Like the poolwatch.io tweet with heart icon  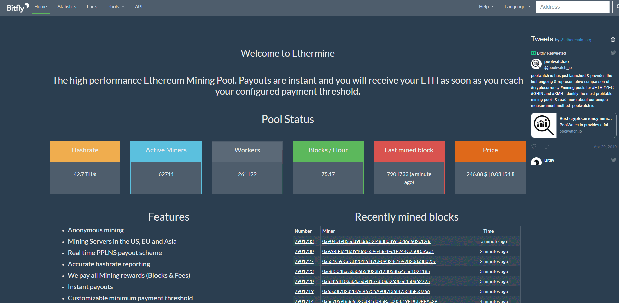point(534,146)
